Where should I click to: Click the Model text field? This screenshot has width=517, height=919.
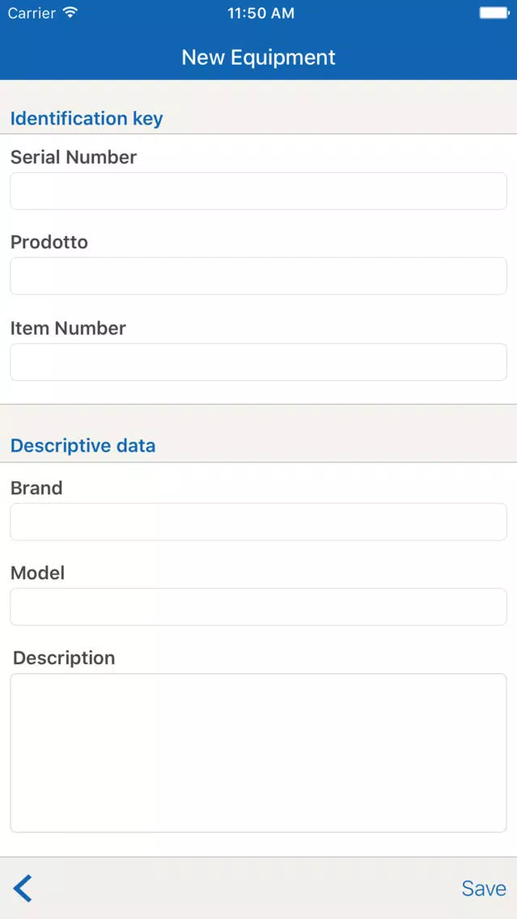pos(259,607)
